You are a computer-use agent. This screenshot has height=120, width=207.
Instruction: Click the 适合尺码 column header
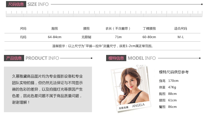point(181,28)
